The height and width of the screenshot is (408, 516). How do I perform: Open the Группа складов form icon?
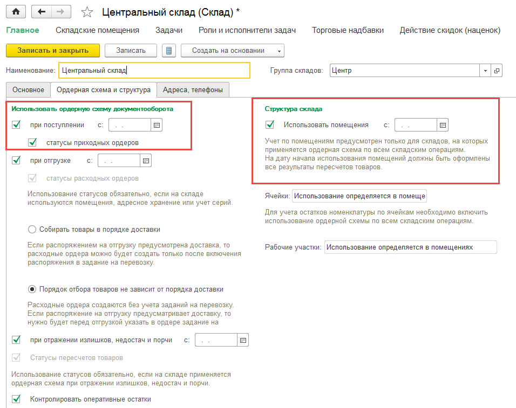click(x=497, y=71)
